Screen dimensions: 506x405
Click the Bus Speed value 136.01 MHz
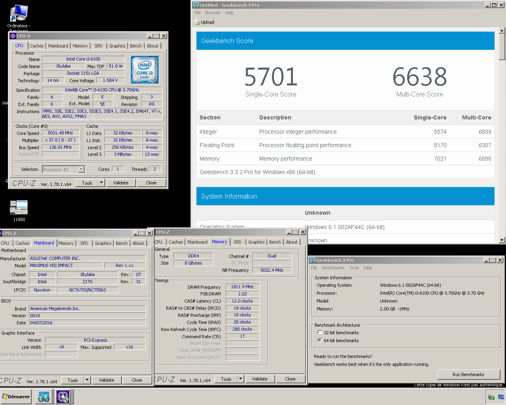click(60, 147)
